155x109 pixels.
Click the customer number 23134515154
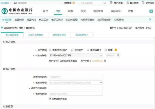[125, 28]
